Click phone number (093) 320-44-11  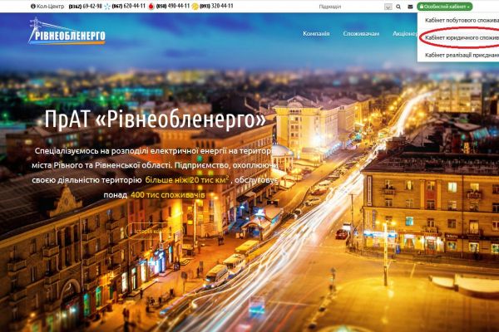point(216,6)
